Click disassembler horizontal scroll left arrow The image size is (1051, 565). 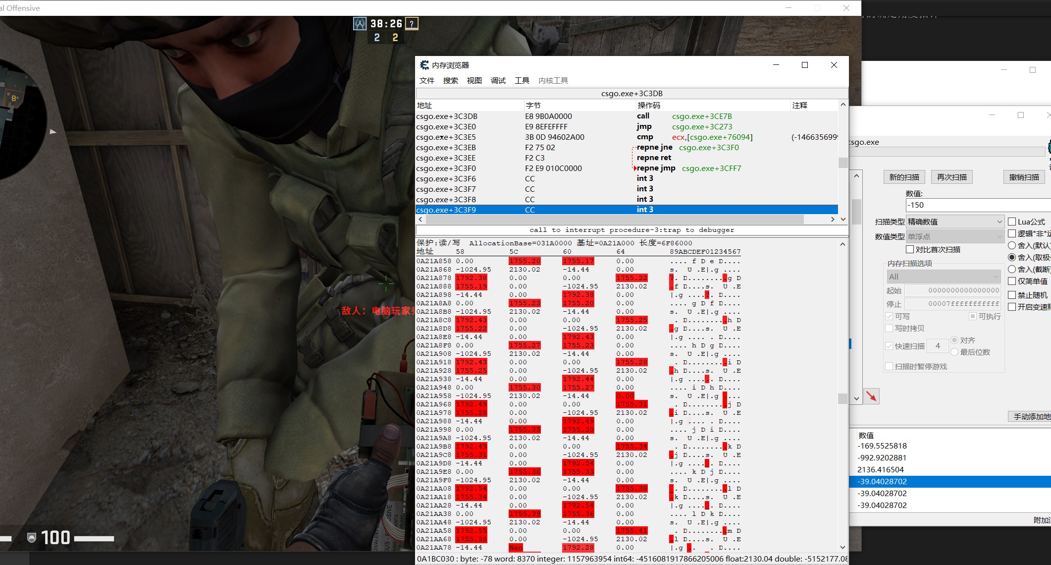click(x=420, y=219)
